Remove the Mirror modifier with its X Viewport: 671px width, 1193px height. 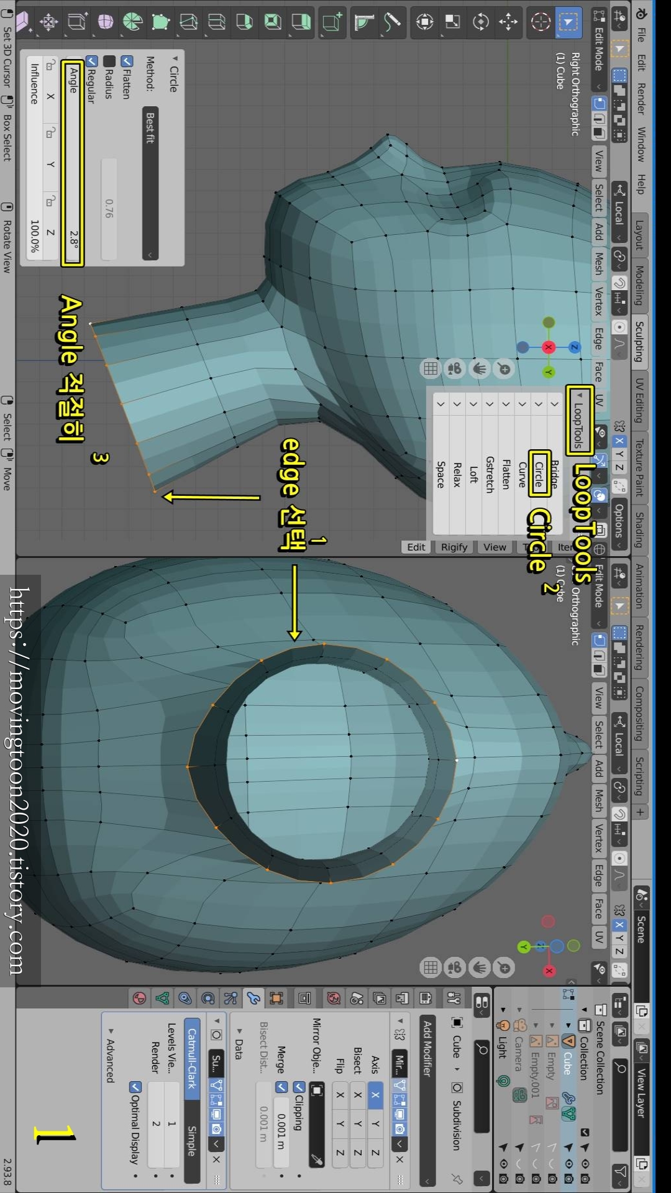pos(399,1159)
